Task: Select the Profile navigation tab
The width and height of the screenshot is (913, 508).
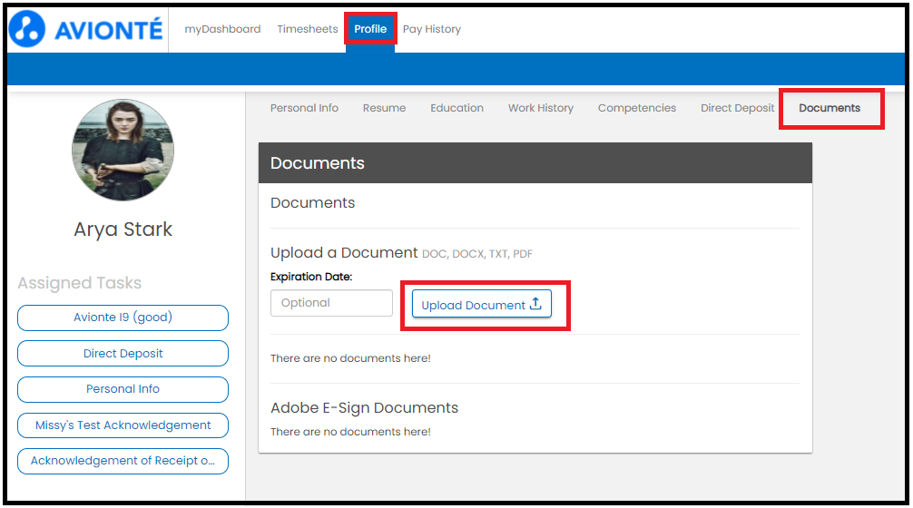Action: (x=370, y=29)
